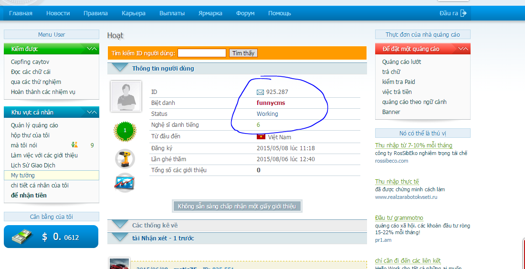Click chỉ cần đi đến các liên kết ad
This screenshot has height=269, width=525.
[x=408, y=260]
